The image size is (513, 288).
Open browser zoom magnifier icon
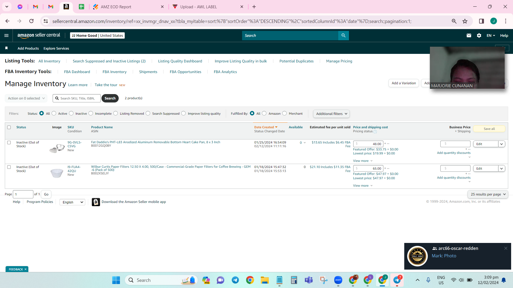coord(454,21)
